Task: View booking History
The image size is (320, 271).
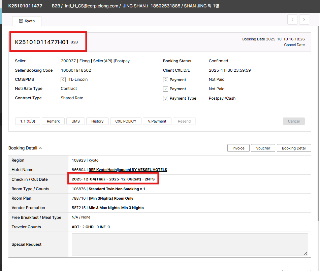Action: click(97, 121)
